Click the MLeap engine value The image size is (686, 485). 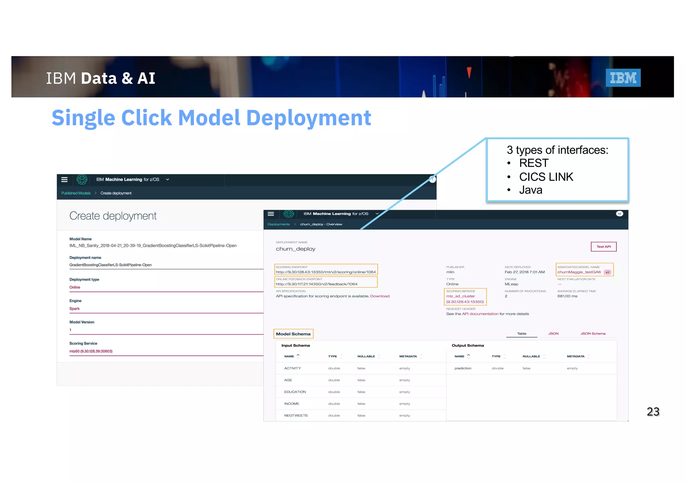511,284
